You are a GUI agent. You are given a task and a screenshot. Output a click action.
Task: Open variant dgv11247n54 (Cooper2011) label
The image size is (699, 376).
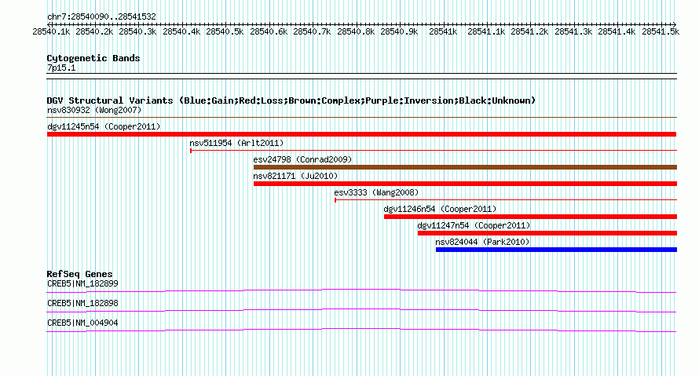tap(474, 225)
